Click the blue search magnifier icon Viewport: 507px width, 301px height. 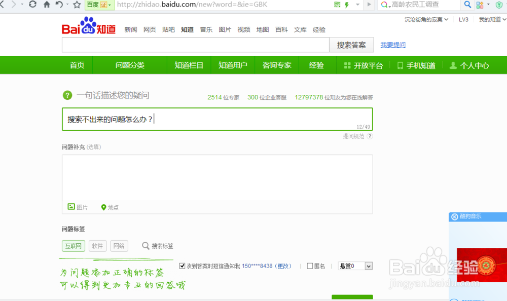coord(467,5)
